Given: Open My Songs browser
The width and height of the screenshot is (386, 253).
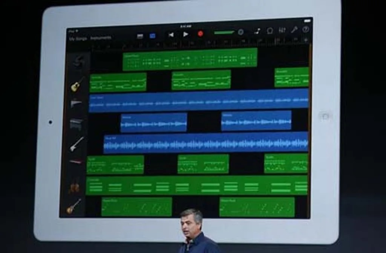Looking at the screenshot, I should pyautogui.click(x=78, y=38).
